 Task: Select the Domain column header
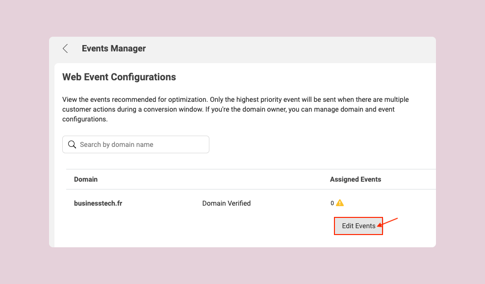pyautogui.click(x=86, y=179)
